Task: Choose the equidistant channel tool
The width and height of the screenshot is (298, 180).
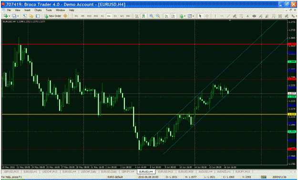Action: [235, 16]
